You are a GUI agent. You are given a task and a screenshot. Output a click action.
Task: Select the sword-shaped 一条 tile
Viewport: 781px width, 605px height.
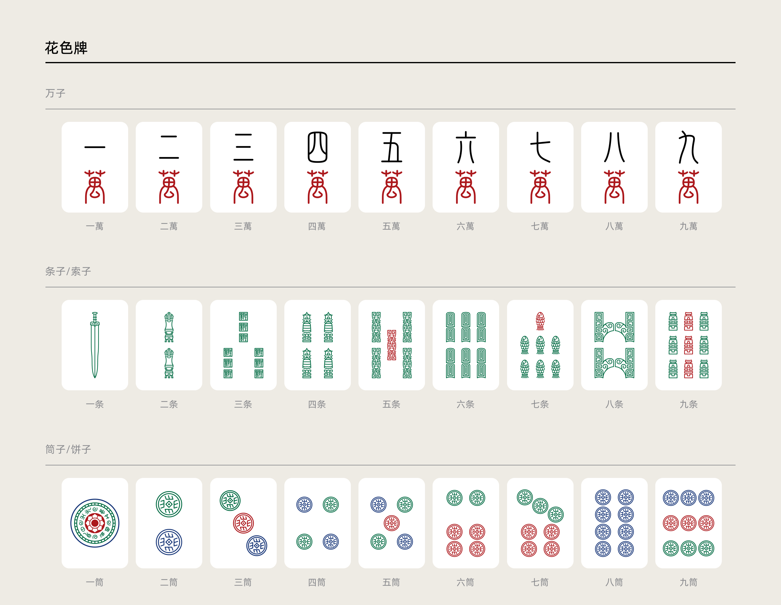pos(95,345)
